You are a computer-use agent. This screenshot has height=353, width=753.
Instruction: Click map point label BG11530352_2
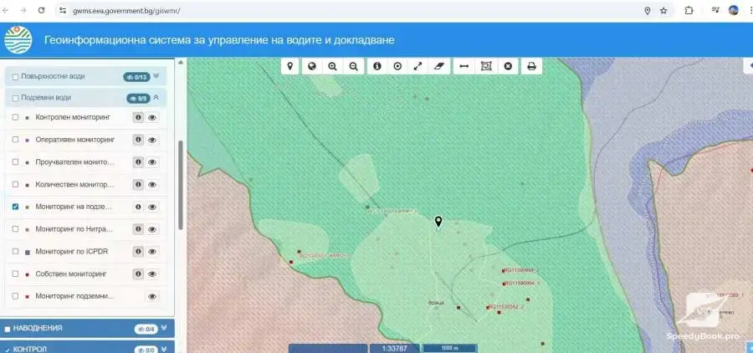pyautogui.click(x=505, y=307)
